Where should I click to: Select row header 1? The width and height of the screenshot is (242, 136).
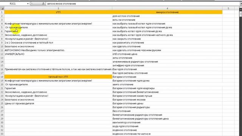(x=2, y=12)
